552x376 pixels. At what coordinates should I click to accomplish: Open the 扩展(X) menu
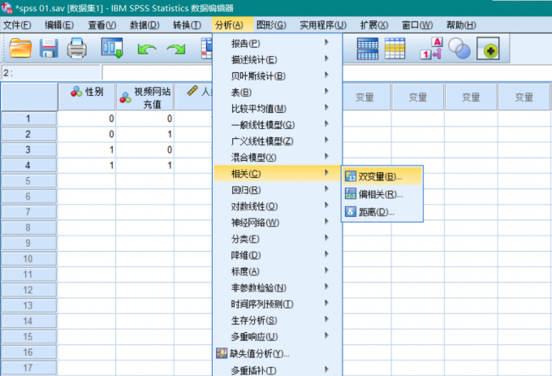click(x=374, y=25)
